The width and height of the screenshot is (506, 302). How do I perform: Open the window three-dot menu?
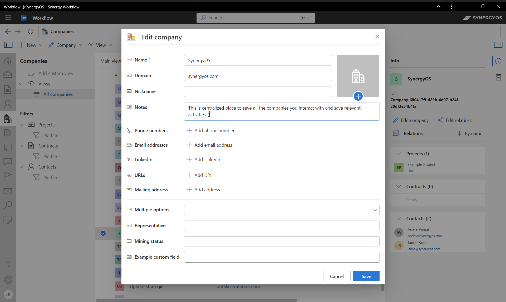point(451,7)
